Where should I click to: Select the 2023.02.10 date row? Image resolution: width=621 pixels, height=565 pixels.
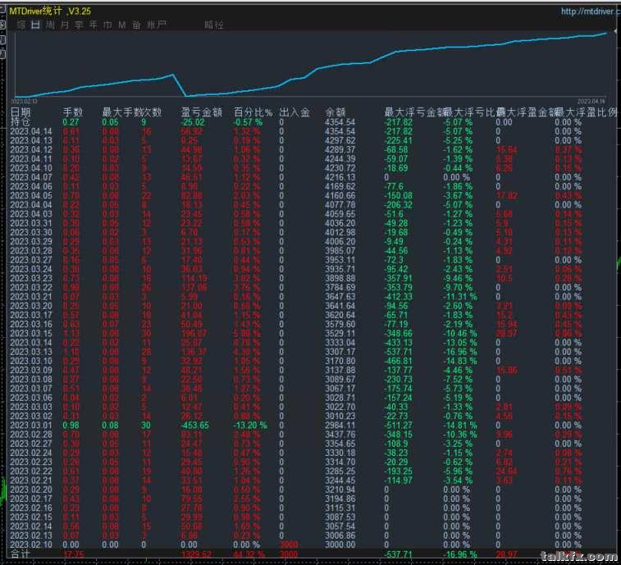click(31, 544)
